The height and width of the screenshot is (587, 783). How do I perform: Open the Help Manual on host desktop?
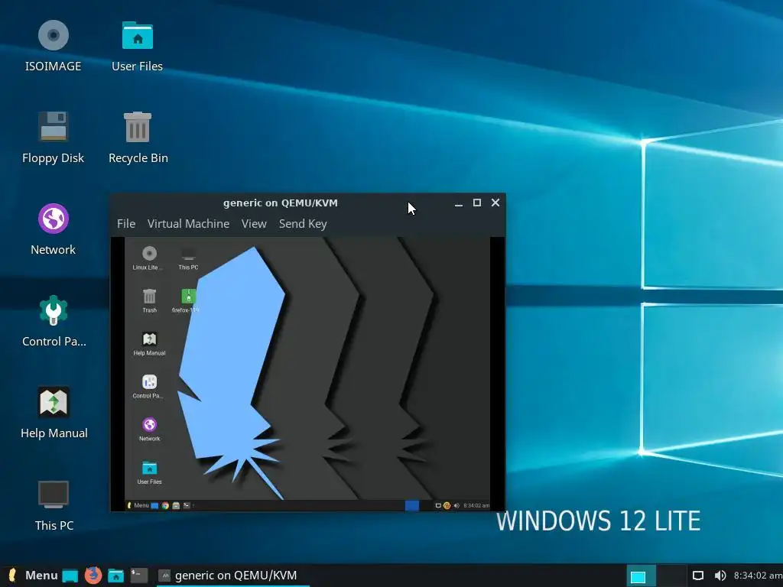54,402
